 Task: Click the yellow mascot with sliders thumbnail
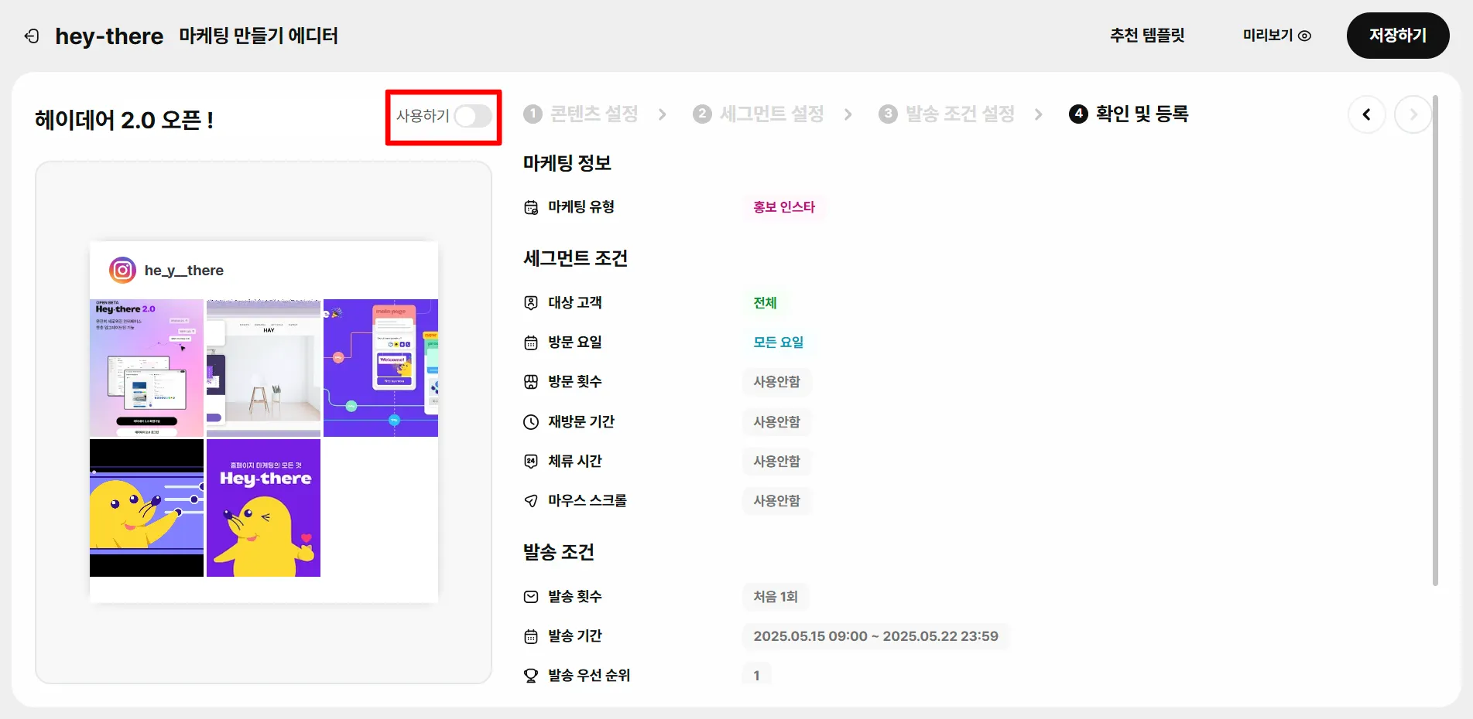point(146,508)
